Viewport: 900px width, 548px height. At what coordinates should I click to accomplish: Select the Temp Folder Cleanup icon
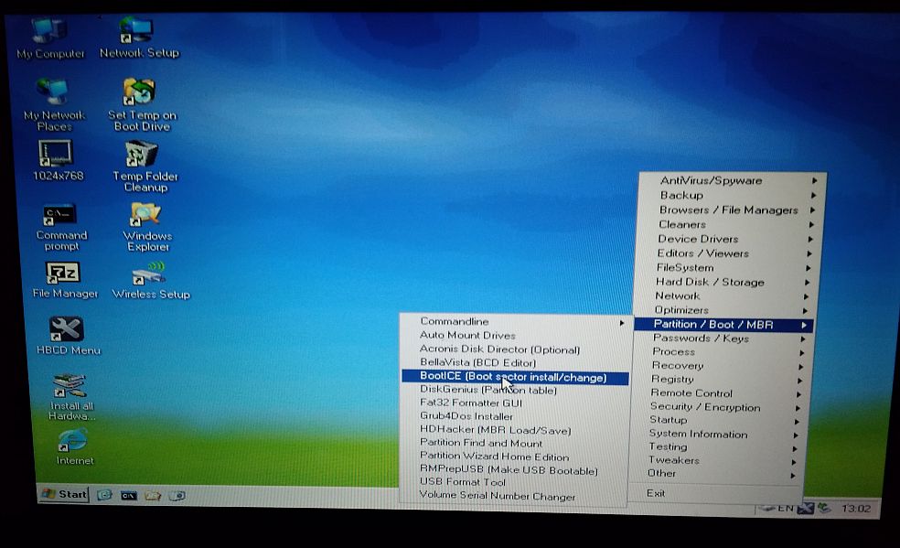pos(145,167)
